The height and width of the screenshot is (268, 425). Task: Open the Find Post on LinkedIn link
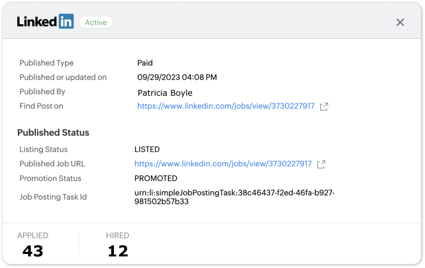226,106
